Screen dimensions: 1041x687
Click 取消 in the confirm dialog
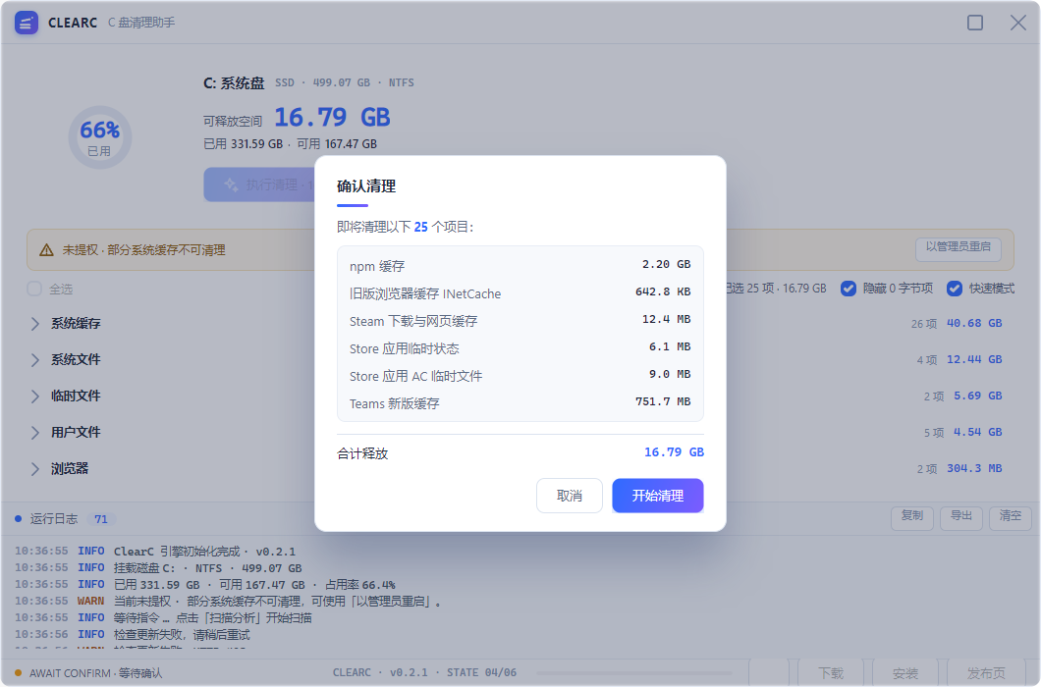pos(569,496)
